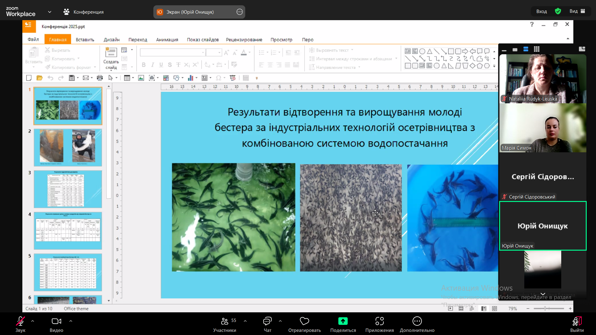The image size is (596, 335).
Task: Open the Чат chat panel
Action: pyautogui.click(x=267, y=321)
